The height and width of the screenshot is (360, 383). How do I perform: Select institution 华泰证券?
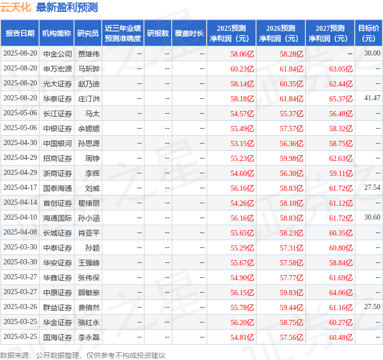(x=58, y=99)
